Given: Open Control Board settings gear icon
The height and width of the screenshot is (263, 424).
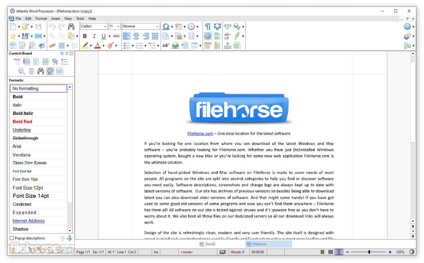Looking at the screenshot, I should click(62, 53).
